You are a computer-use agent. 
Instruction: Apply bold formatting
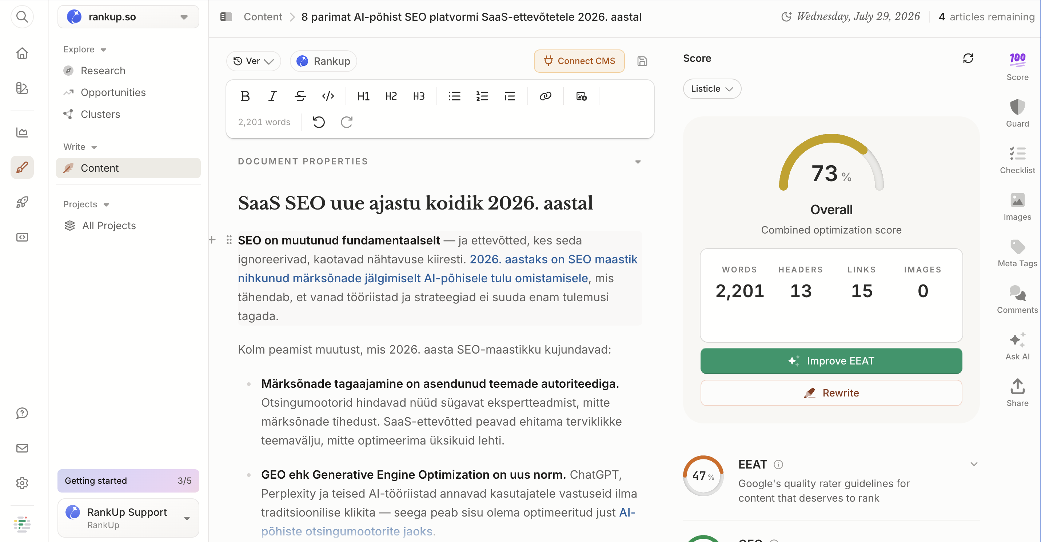coord(245,96)
